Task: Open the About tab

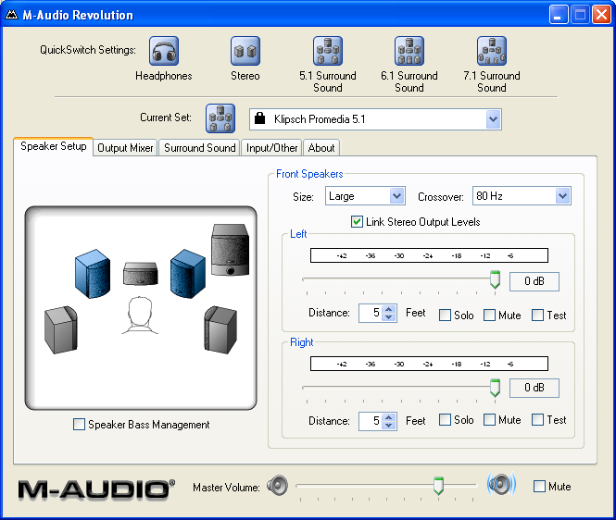Action: tap(321, 148)
